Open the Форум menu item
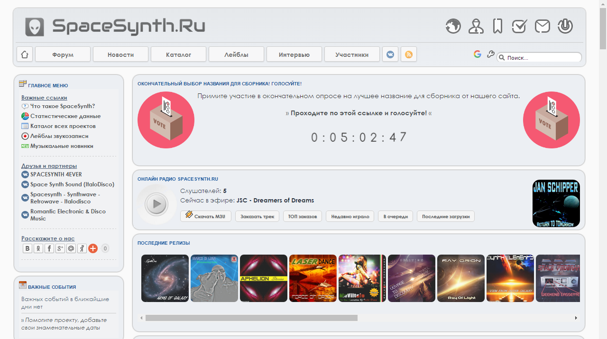Screen dimensions: 607x339 tap(63, 54)
